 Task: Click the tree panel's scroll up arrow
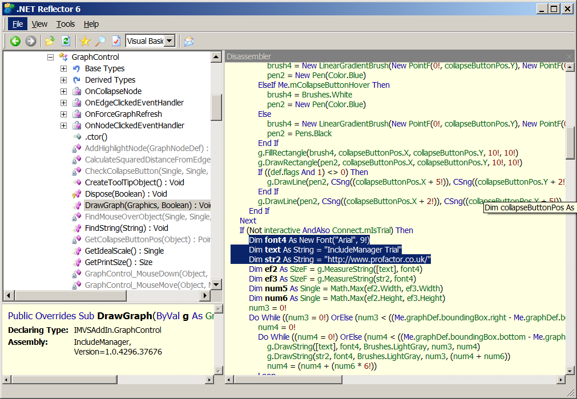pos(216,57)
